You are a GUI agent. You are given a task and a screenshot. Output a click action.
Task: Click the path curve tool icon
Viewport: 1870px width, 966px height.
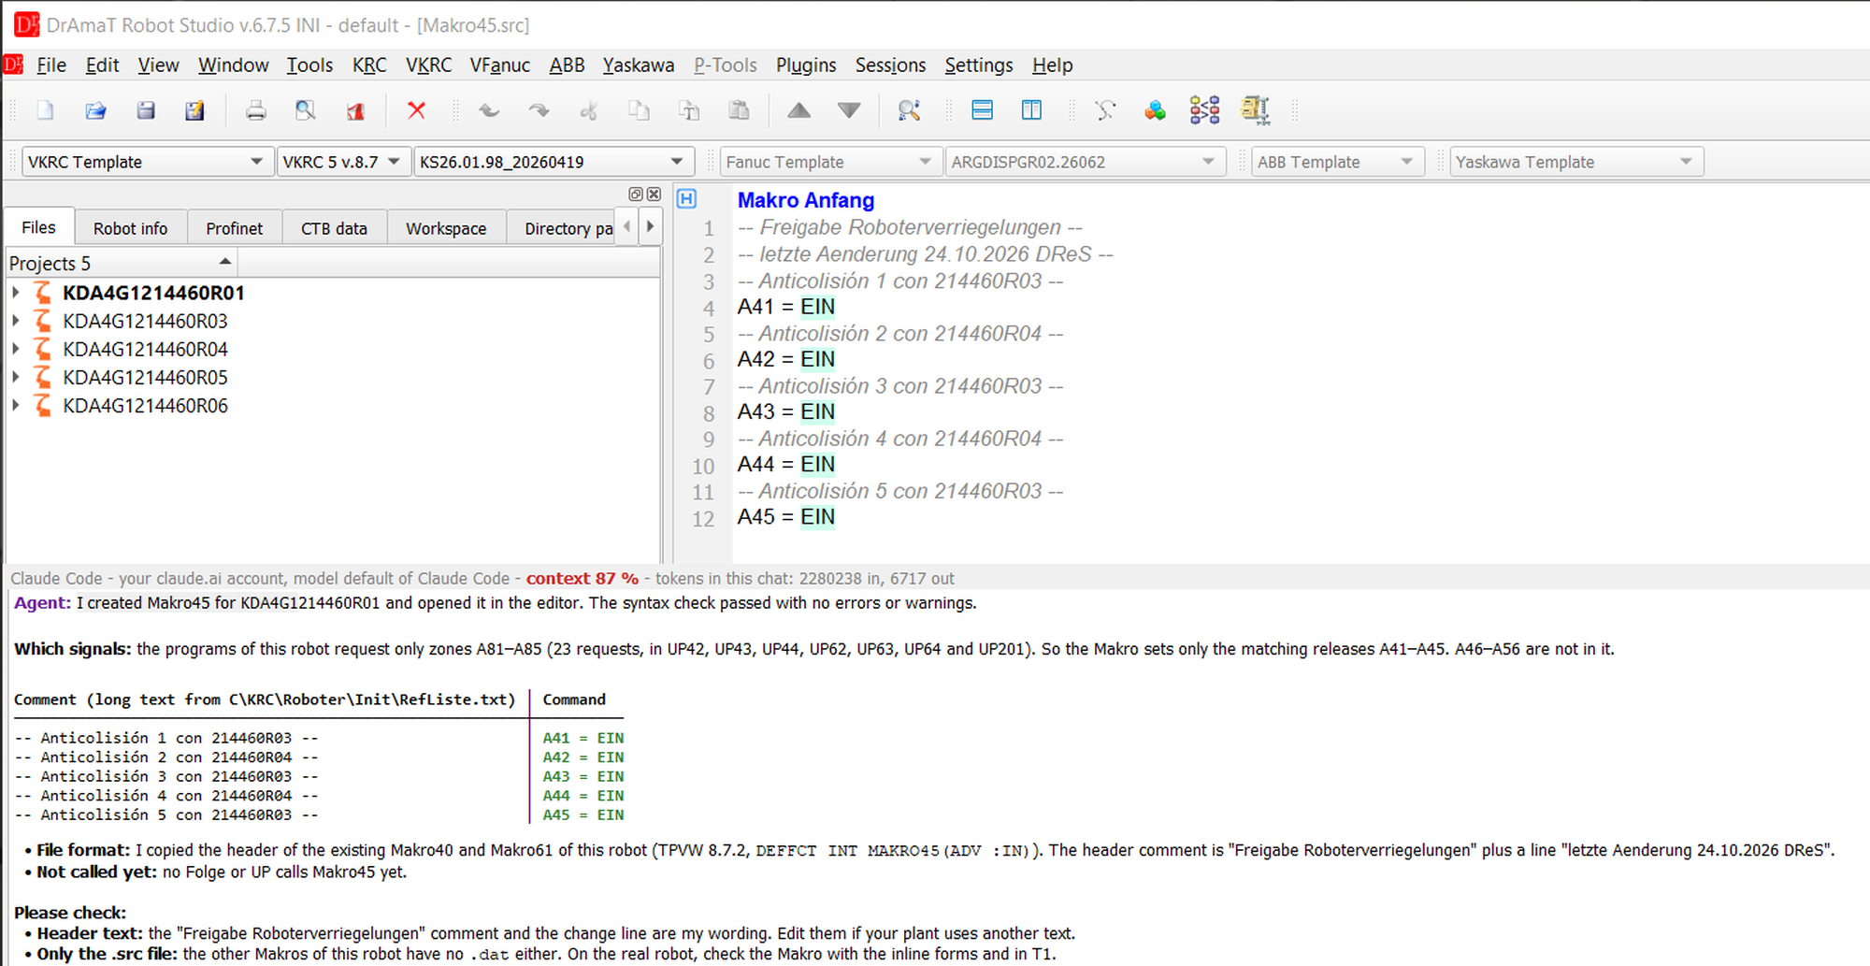[x=1105, y=110]
